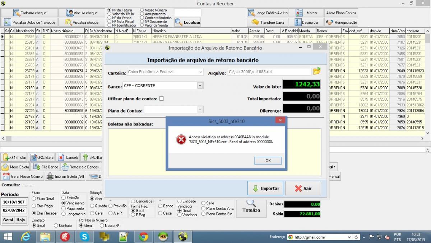
Task: Click the search box next to Localizar
Action: [x=187, y=12]
